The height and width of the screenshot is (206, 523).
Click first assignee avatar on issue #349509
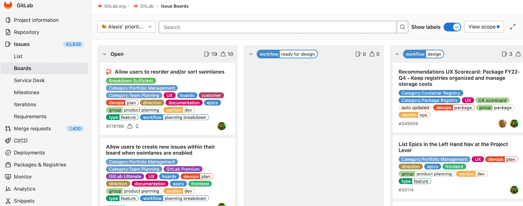502,123
